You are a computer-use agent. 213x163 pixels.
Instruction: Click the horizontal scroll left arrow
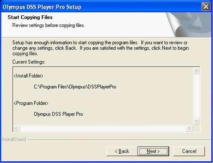click(x=16, y=128)
